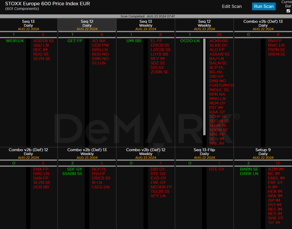
Task: Open INW IM ticker
Action: coord(275,196)
